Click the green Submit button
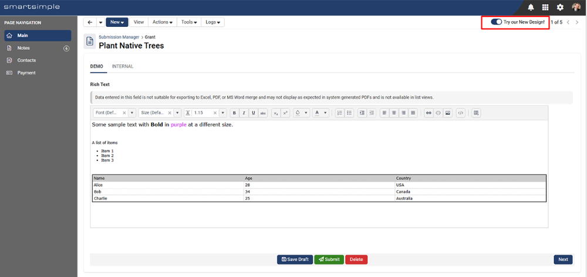587x277 pixels. [x=329, y=259]
